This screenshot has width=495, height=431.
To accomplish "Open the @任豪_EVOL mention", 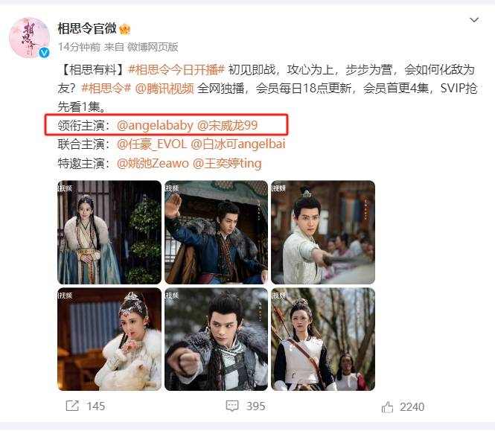I will [152, 144].
